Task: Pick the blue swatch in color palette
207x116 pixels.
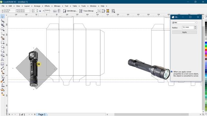Action: [x=206, y=43]
